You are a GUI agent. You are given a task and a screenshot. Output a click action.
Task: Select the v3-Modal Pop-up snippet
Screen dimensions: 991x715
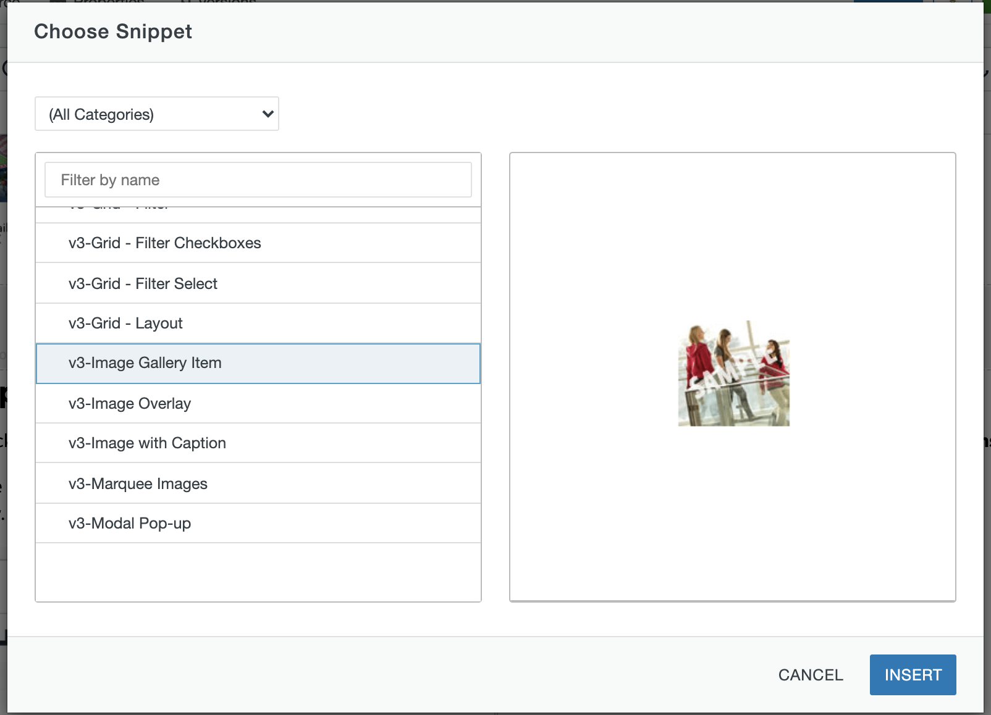258,524
